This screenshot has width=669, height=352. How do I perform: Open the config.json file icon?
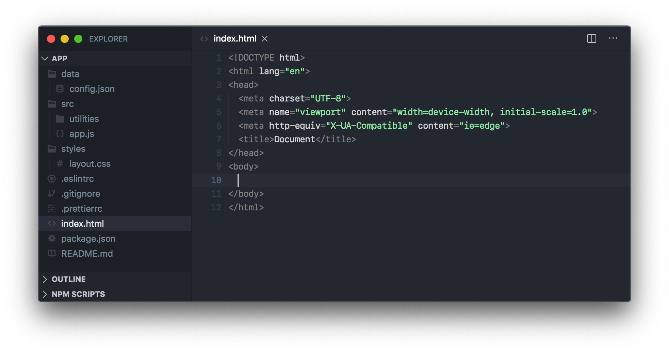pyautogui.click(x=60, y=89)
